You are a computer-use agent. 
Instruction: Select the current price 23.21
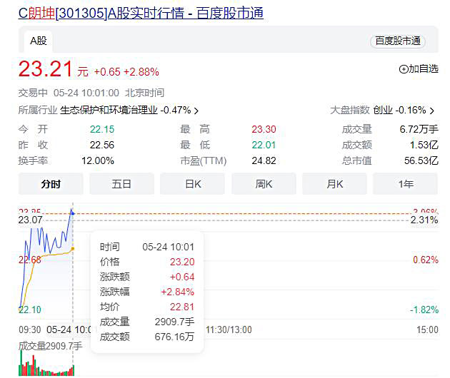(45, 69)
